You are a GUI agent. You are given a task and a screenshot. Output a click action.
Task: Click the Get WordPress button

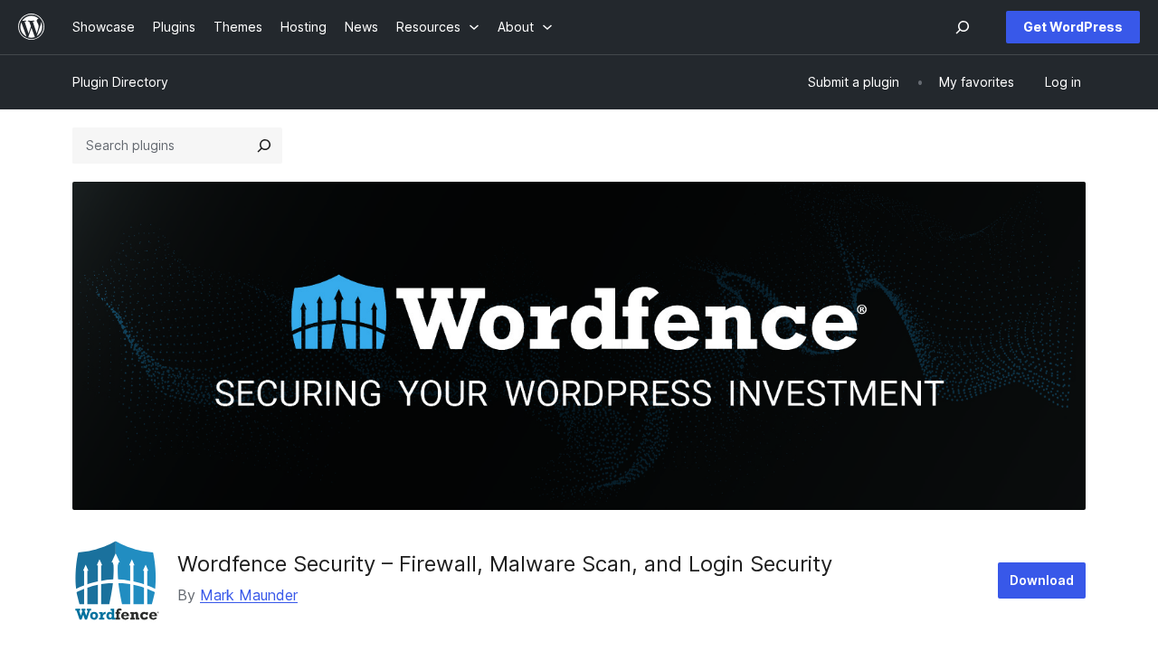pyautogui.click(x=1073, y=27)
